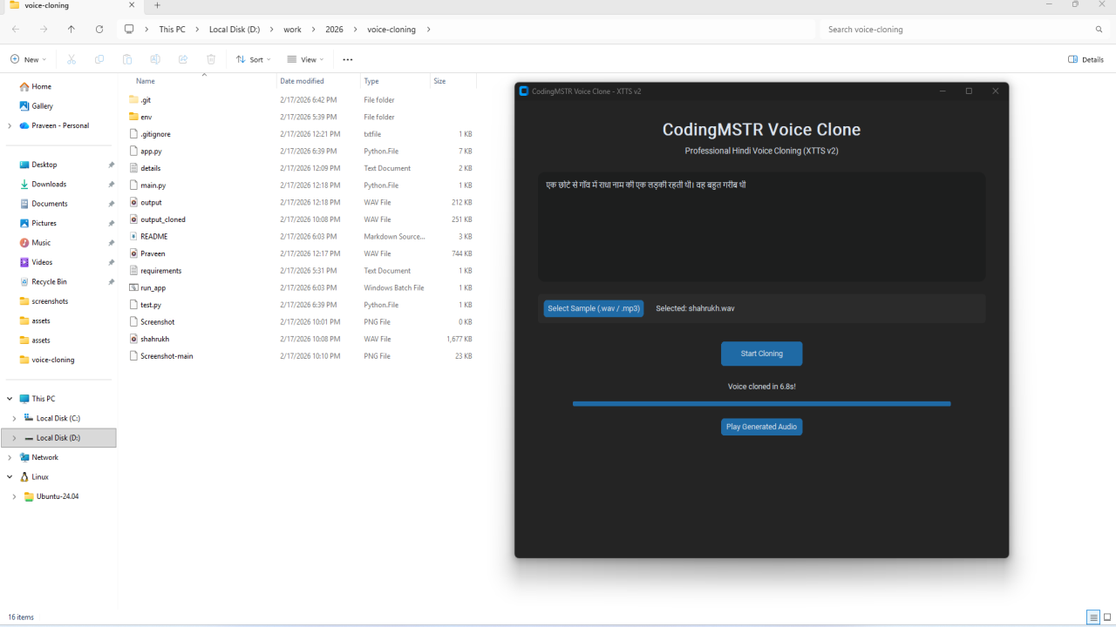
Task: Click the Copy icon in toolbar
Action: pos(99,59)
